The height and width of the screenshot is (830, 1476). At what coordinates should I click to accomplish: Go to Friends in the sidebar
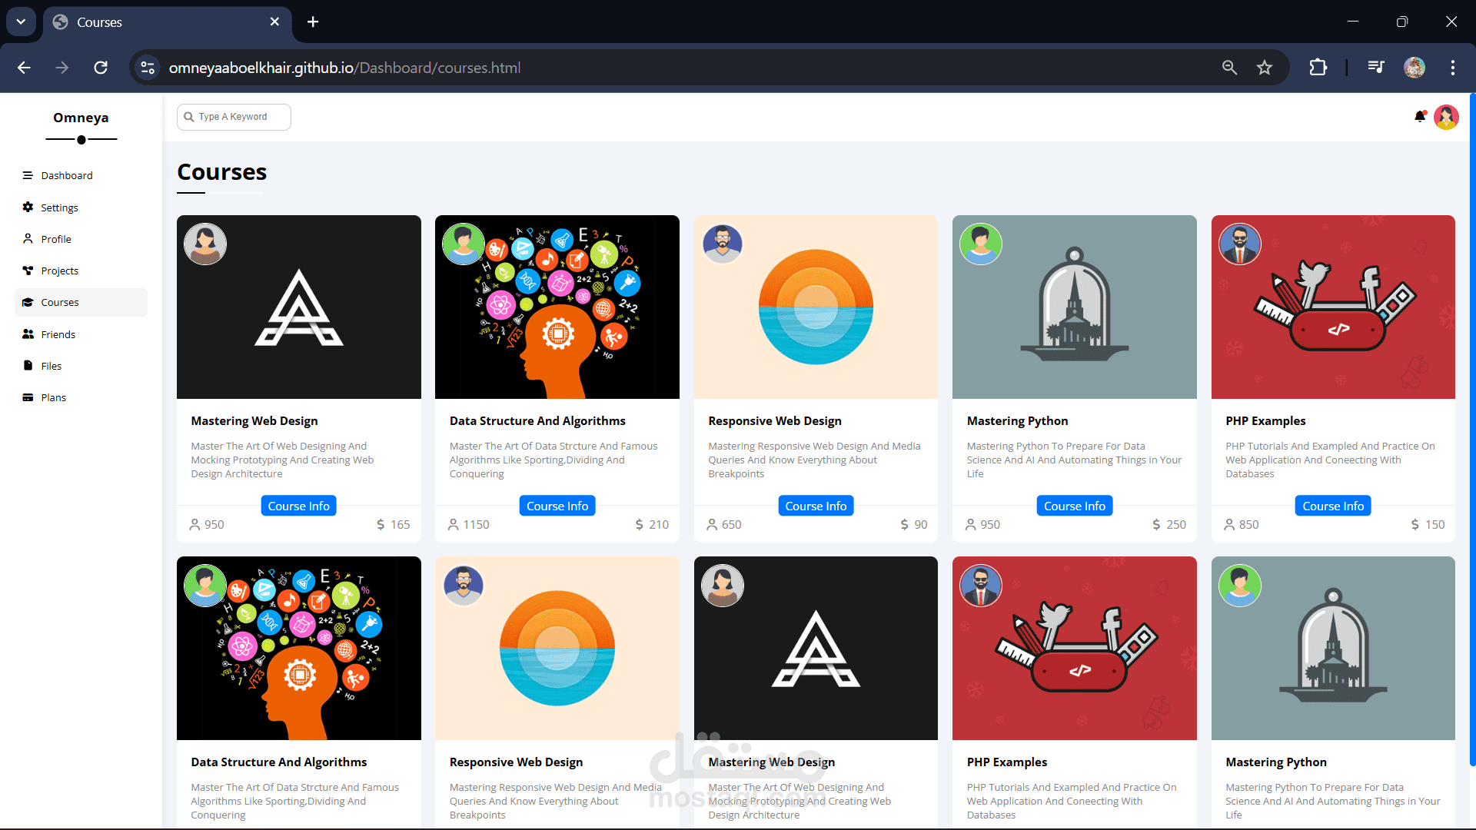58,334
